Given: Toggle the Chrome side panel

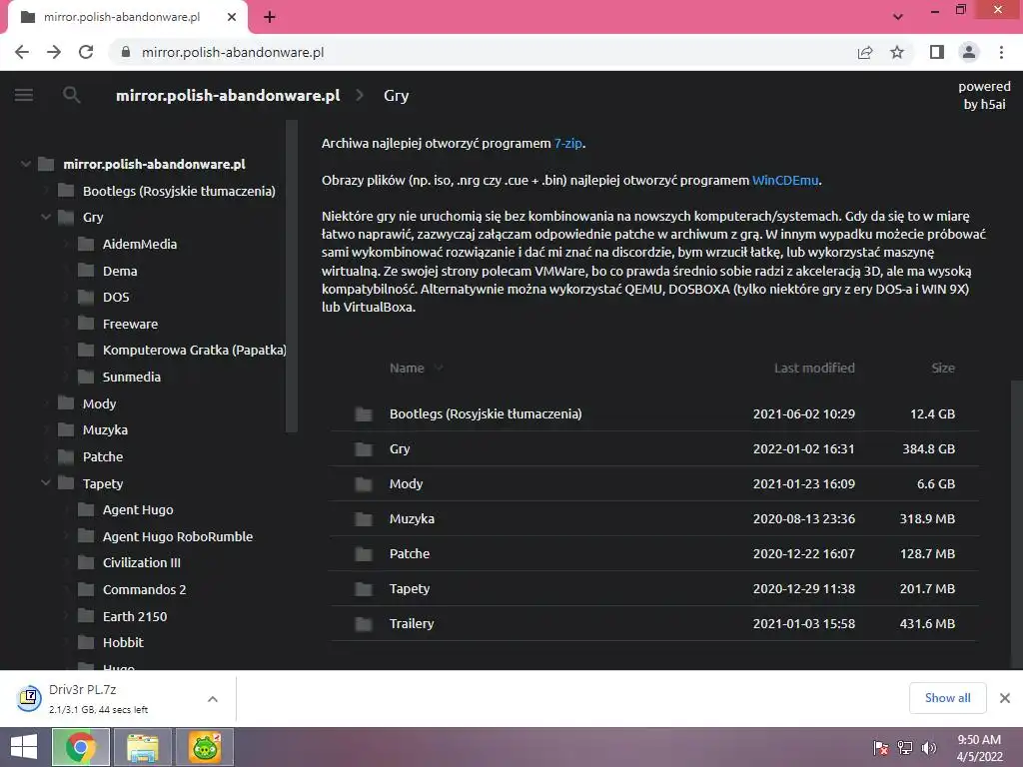Looking at the screenshot, I should pos(937,52).
